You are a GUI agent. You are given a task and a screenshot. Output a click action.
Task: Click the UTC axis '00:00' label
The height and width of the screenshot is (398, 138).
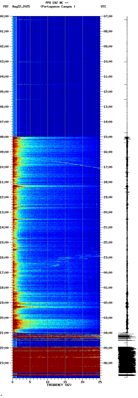[x=108, y=273]
